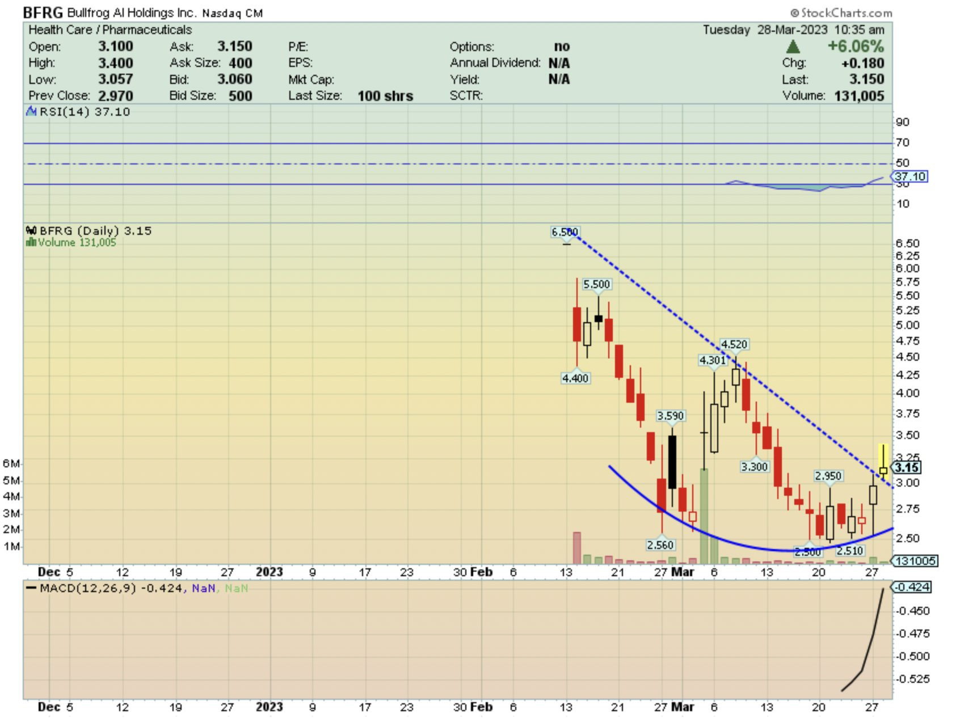Click the Volume 131,005 legend text
The image size is (960, 718).
77,243
